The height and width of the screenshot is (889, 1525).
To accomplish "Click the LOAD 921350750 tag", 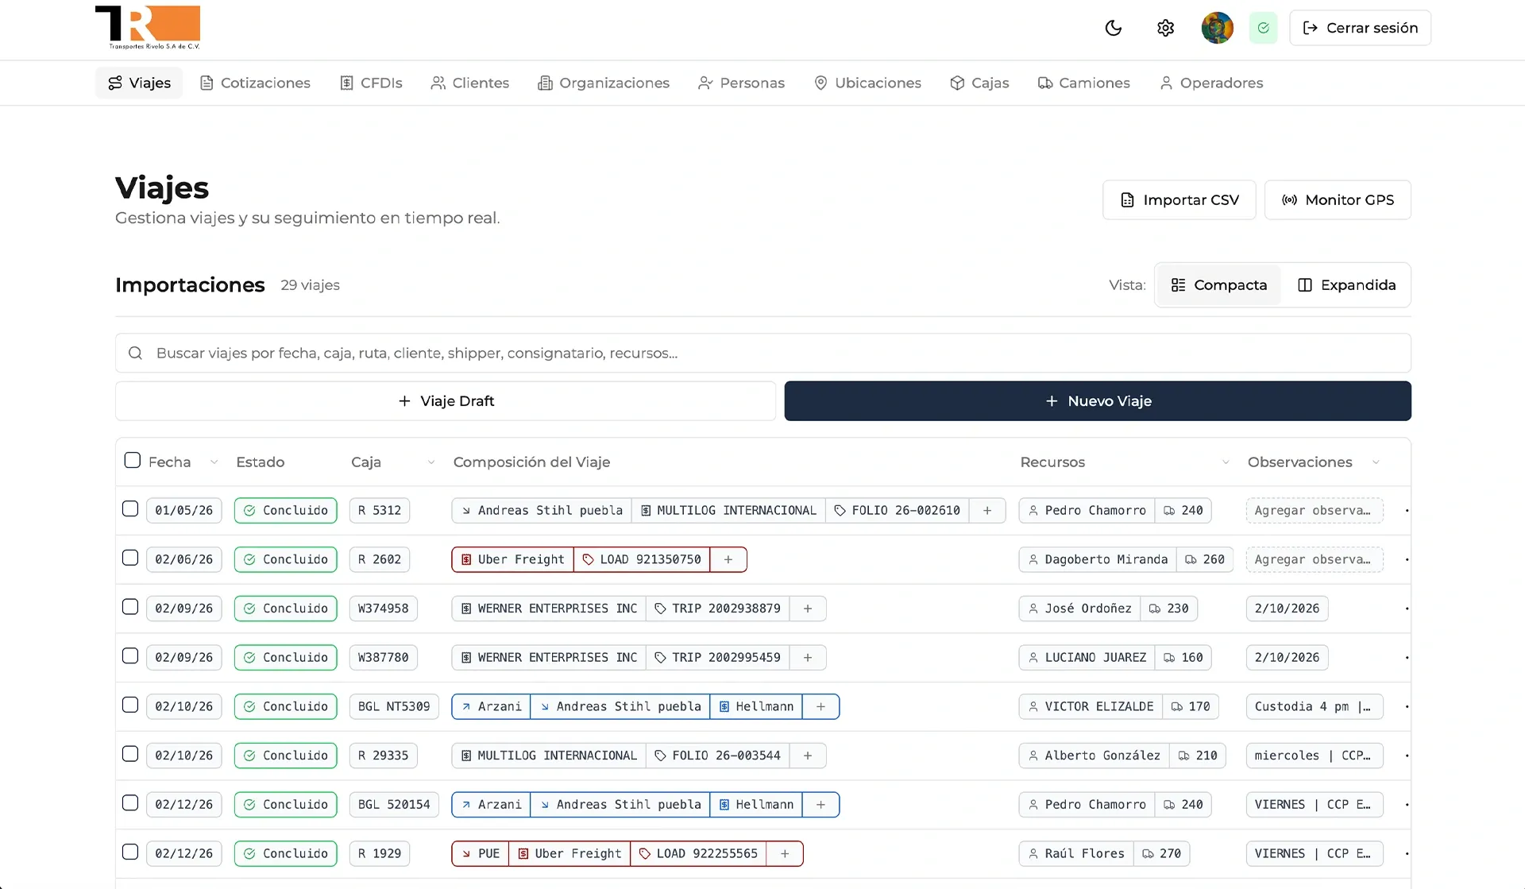I will [642, 559].
